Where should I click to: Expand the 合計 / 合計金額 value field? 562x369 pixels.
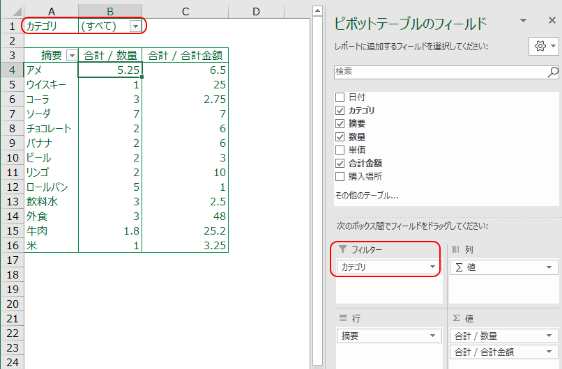[x=549, y=352]
